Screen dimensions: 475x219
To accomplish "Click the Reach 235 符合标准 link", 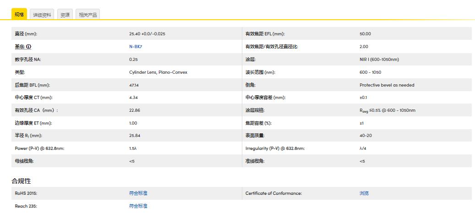I will coord(138,206).
